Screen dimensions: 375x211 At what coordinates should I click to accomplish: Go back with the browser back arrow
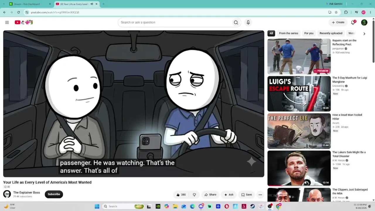[x=4, y=12]
